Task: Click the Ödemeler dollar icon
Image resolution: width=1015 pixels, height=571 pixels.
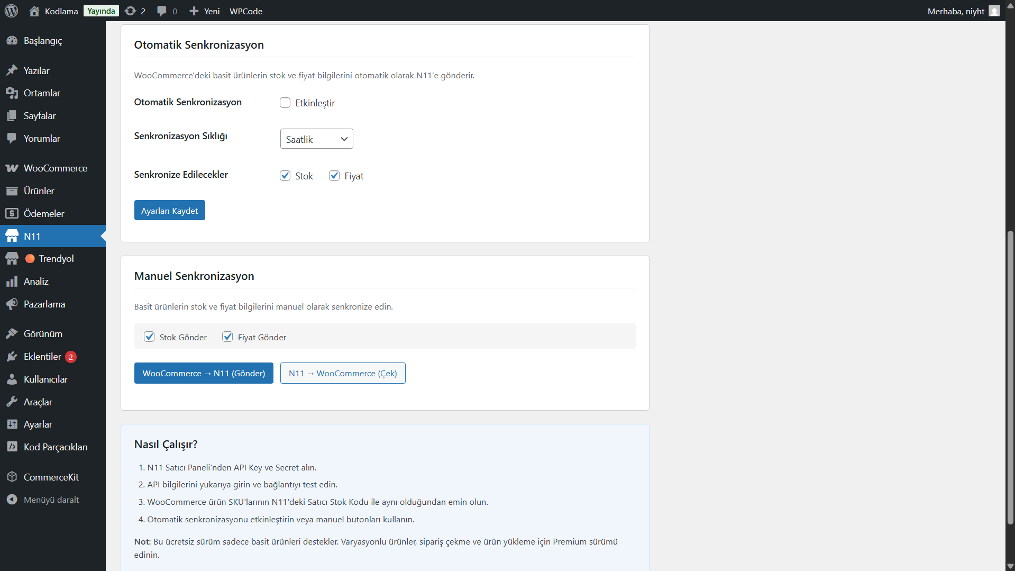Action: tap(12, 214)
